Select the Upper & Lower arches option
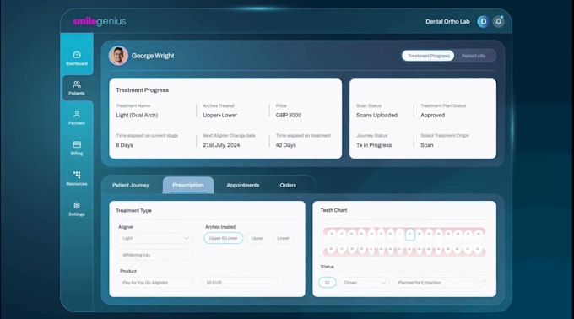The image size is (574, 319). [x=224, y=238]
